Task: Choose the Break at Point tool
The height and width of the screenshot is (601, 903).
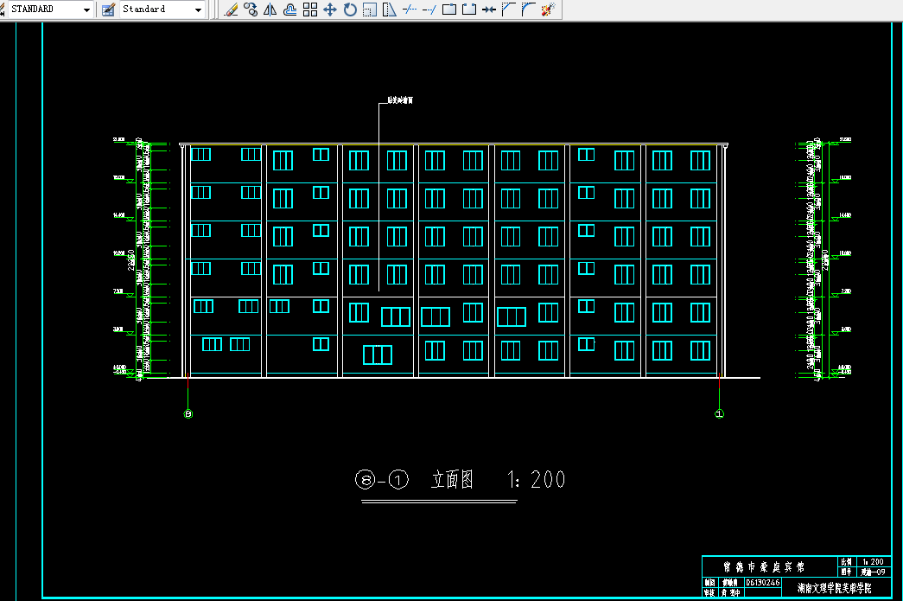Action: click(449, 10)
